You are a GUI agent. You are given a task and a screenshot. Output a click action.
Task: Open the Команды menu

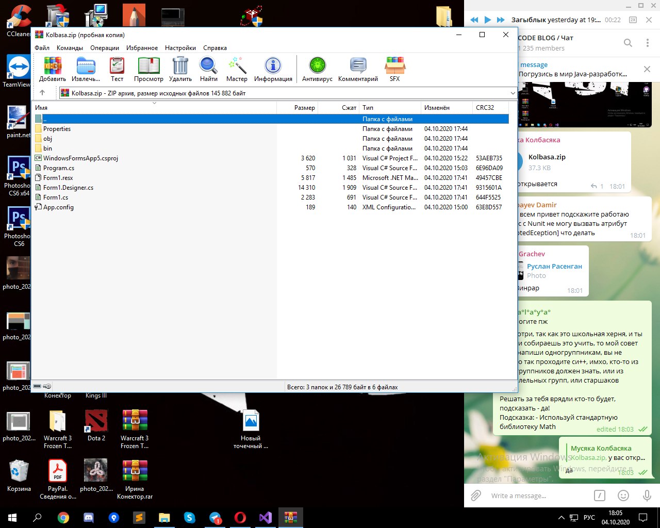tap(70, 48)
